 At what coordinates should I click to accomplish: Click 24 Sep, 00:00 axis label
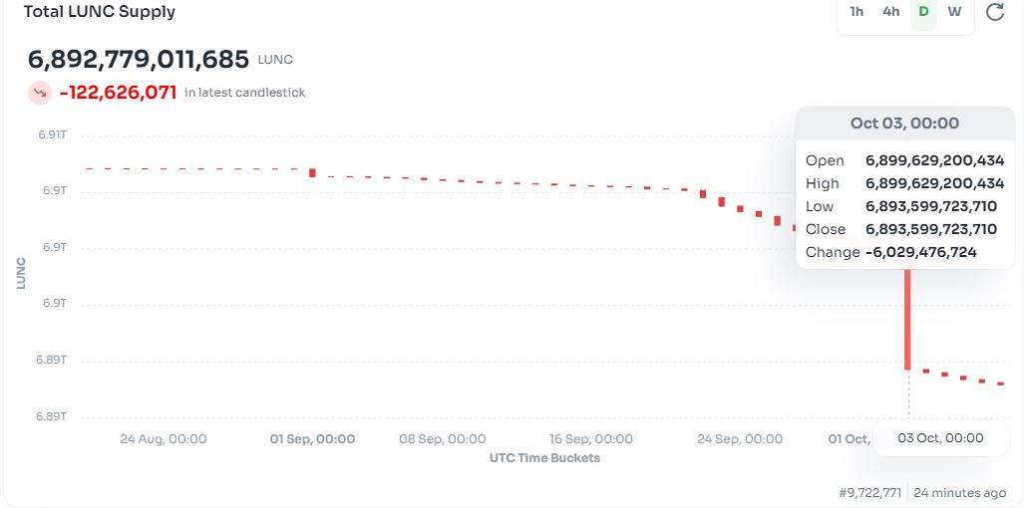(x=740, y=438)
